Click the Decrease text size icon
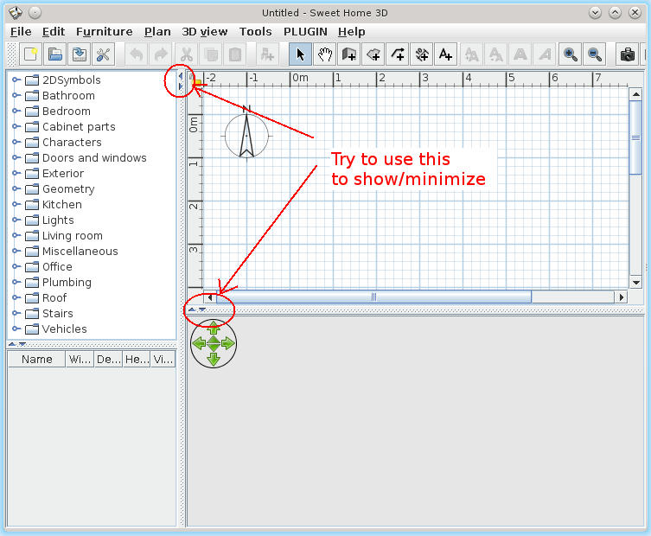Screen dimensions: 651x536 point(496,54)
